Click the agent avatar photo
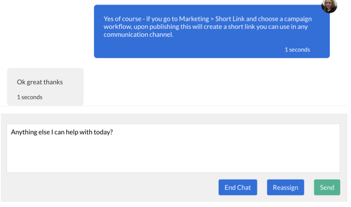 (329, 5)
